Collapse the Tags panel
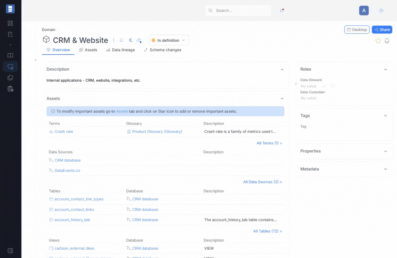Screen dimensions: 397x258 click(x=385, y=116)
